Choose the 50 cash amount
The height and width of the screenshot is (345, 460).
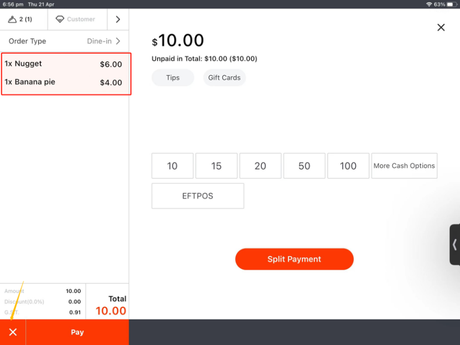(304, 166)
